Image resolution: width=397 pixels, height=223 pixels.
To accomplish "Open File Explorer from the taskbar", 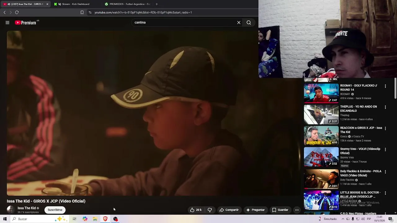I will [x=95, y=219].
